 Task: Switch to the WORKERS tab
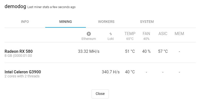coord(106,22)
